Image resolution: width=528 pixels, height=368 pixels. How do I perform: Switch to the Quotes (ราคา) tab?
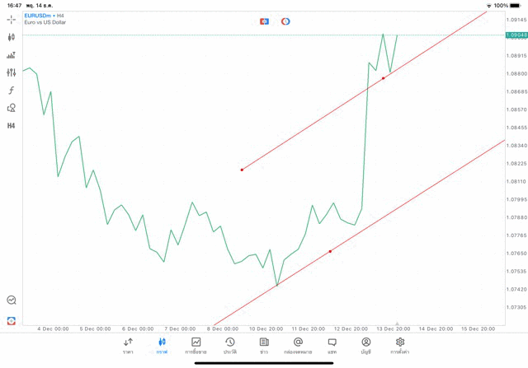128,345
